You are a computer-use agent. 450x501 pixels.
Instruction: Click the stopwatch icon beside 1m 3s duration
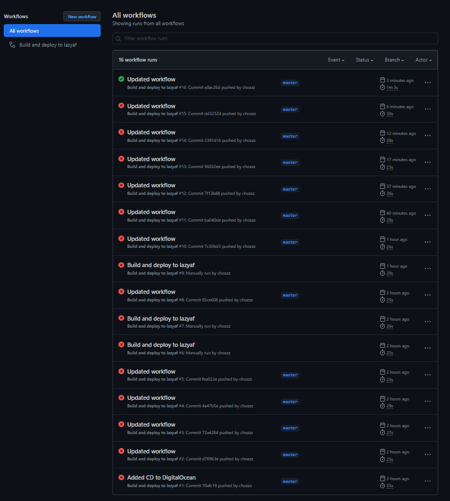[x=382, y=87]
